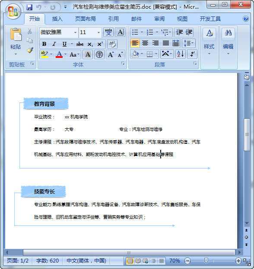Open the font color dropdown arrow
Image resolution: width=254 pixels, height=269 pixels.
pyautogui.click(x=65, y=54)
